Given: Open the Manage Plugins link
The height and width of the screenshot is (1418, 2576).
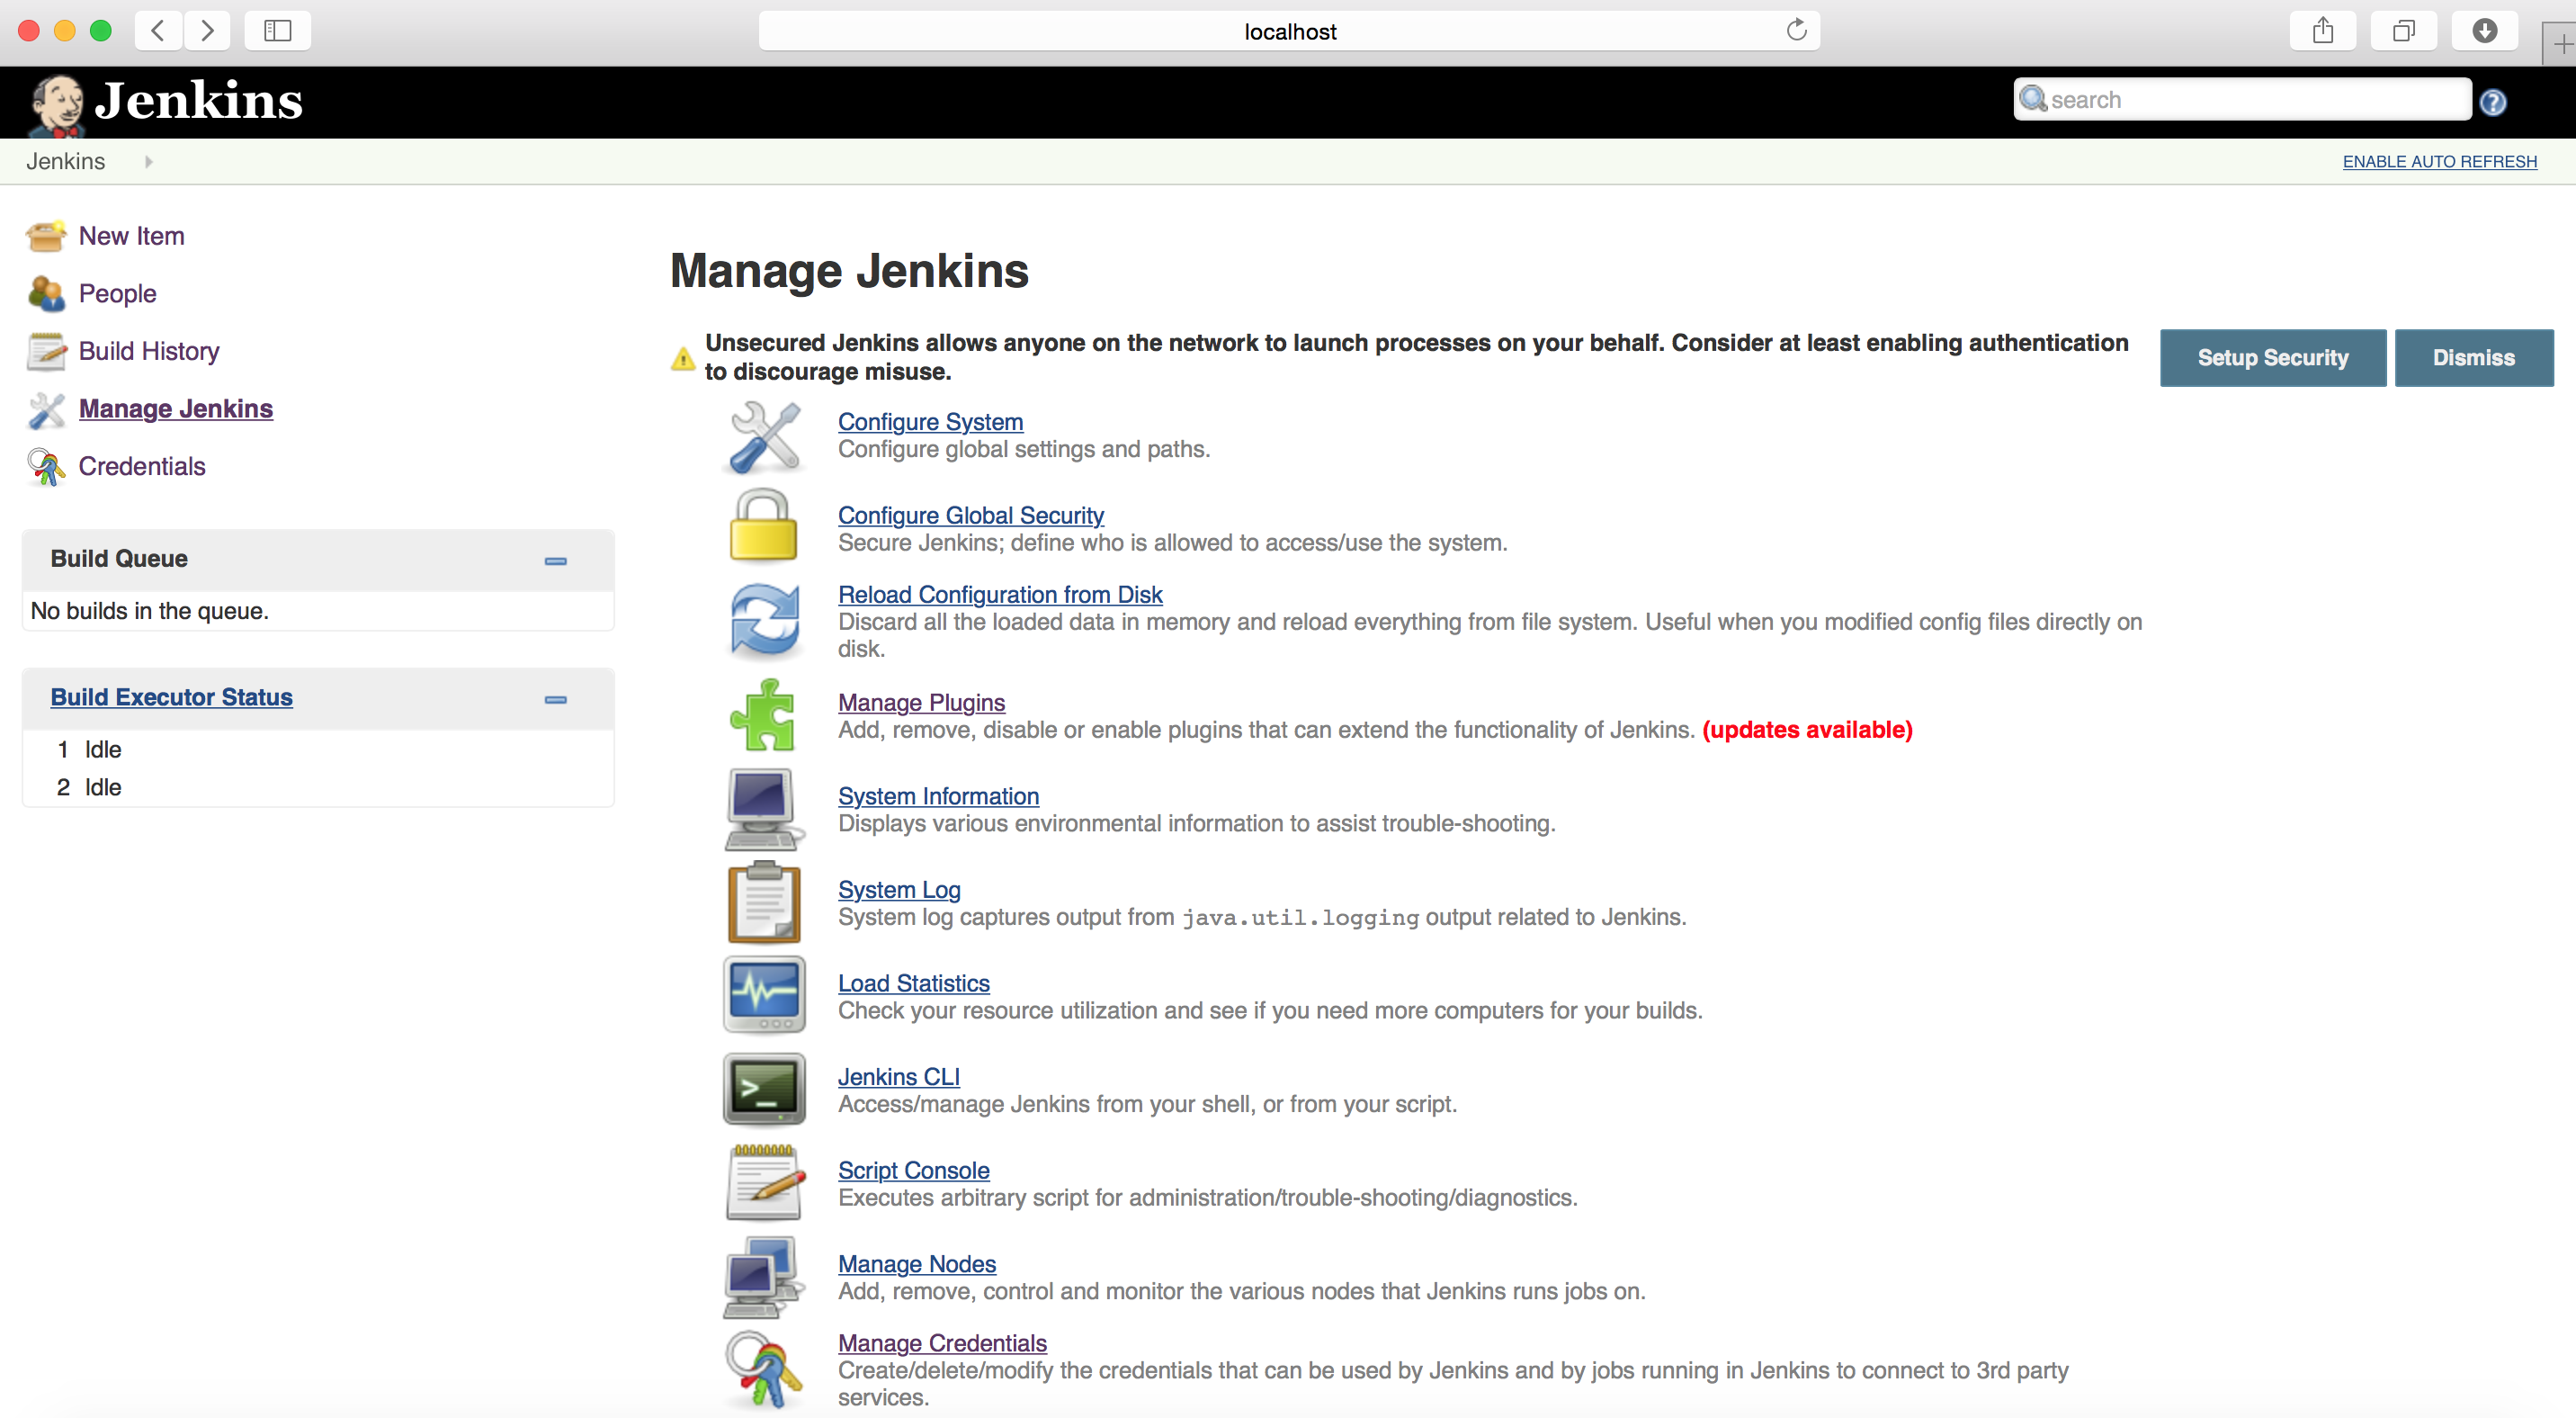Looking at the screenshot, I should [921, 702].
